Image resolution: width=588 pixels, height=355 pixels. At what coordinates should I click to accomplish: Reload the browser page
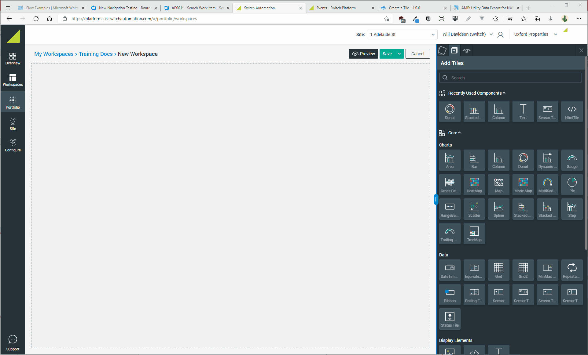36,19
